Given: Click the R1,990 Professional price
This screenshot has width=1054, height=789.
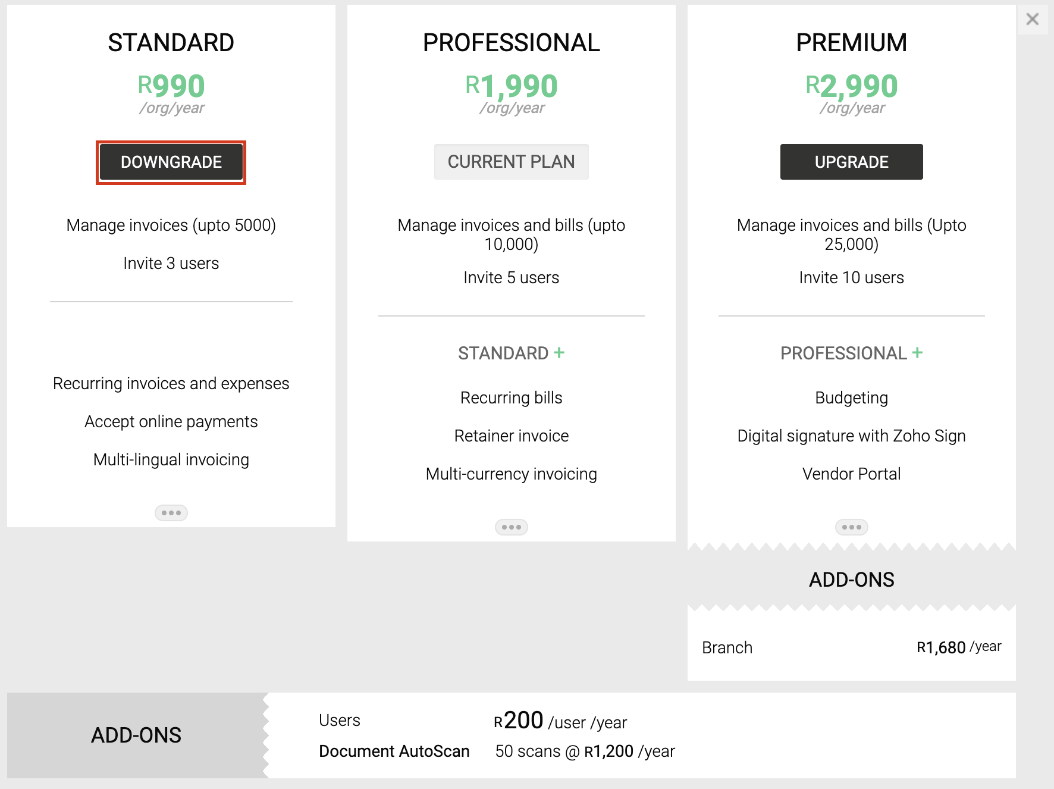Looking at the screenshot, I should (511, 86).
